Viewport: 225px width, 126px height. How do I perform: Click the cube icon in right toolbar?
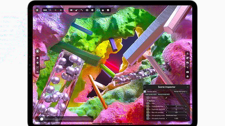click(x=187, y=77)
